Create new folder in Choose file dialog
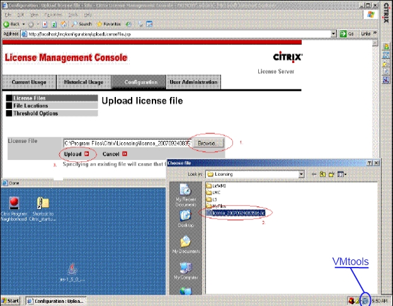Screen dimensions: 393x306 [331, 174]
